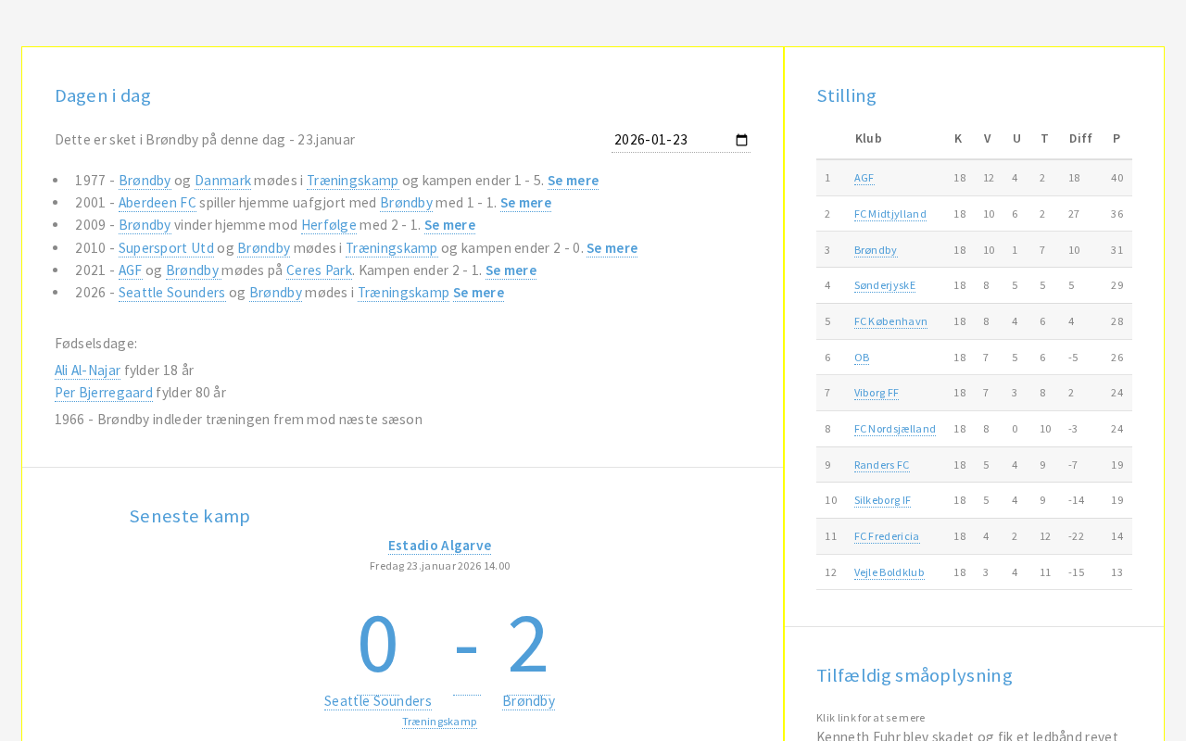Click Danmark link in 1977 entry
Viewport: 1186px width, 741px height.
(x=222, y=181)
